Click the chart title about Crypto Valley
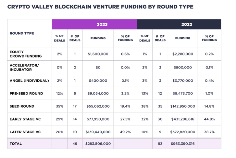The height and width of the screenshot is (158, 236). pos(100,7)
